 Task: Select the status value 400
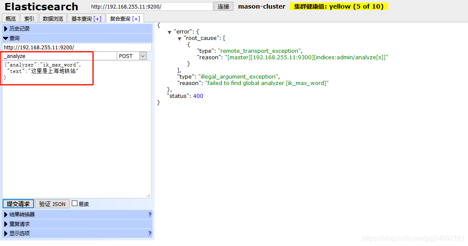pos(198,96)
